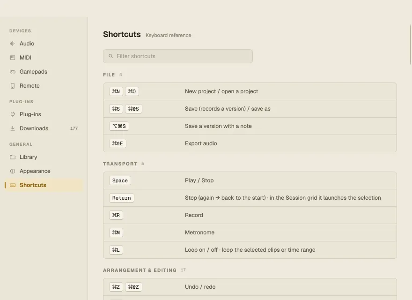Click the 'Undo / redo' description
The width and height of the screenshot is (412, 300).
[x=200, y=287]
